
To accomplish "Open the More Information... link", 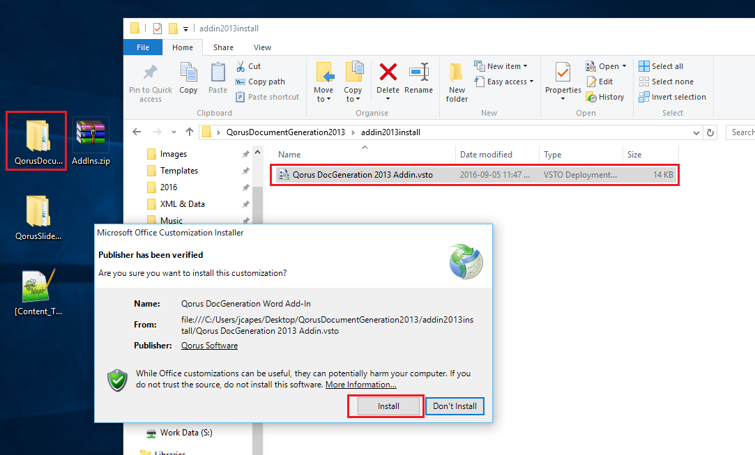I will click(x=360, y=385).
